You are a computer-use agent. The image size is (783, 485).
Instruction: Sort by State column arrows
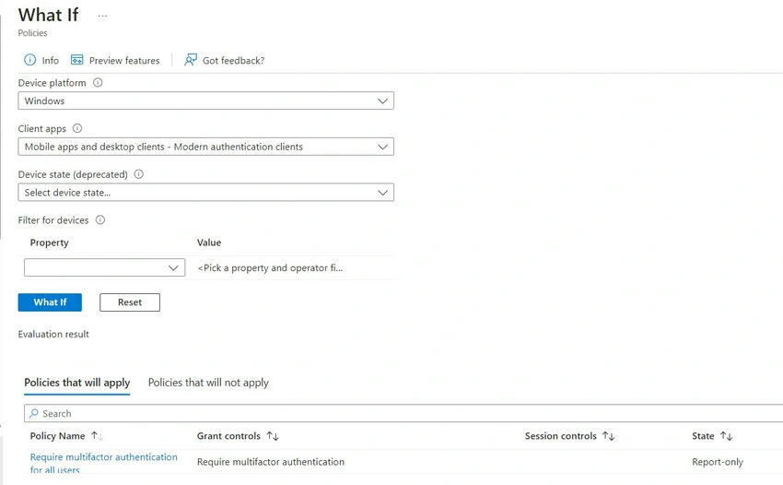pos(726,436)
